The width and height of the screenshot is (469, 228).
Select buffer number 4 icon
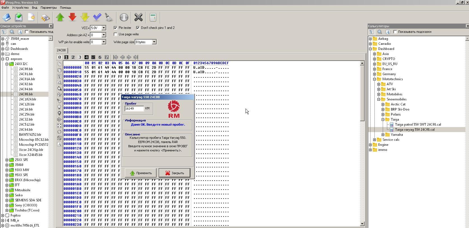(86, 57)
